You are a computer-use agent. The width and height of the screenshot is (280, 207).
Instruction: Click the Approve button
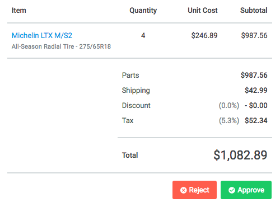click(x=246, y=190)
